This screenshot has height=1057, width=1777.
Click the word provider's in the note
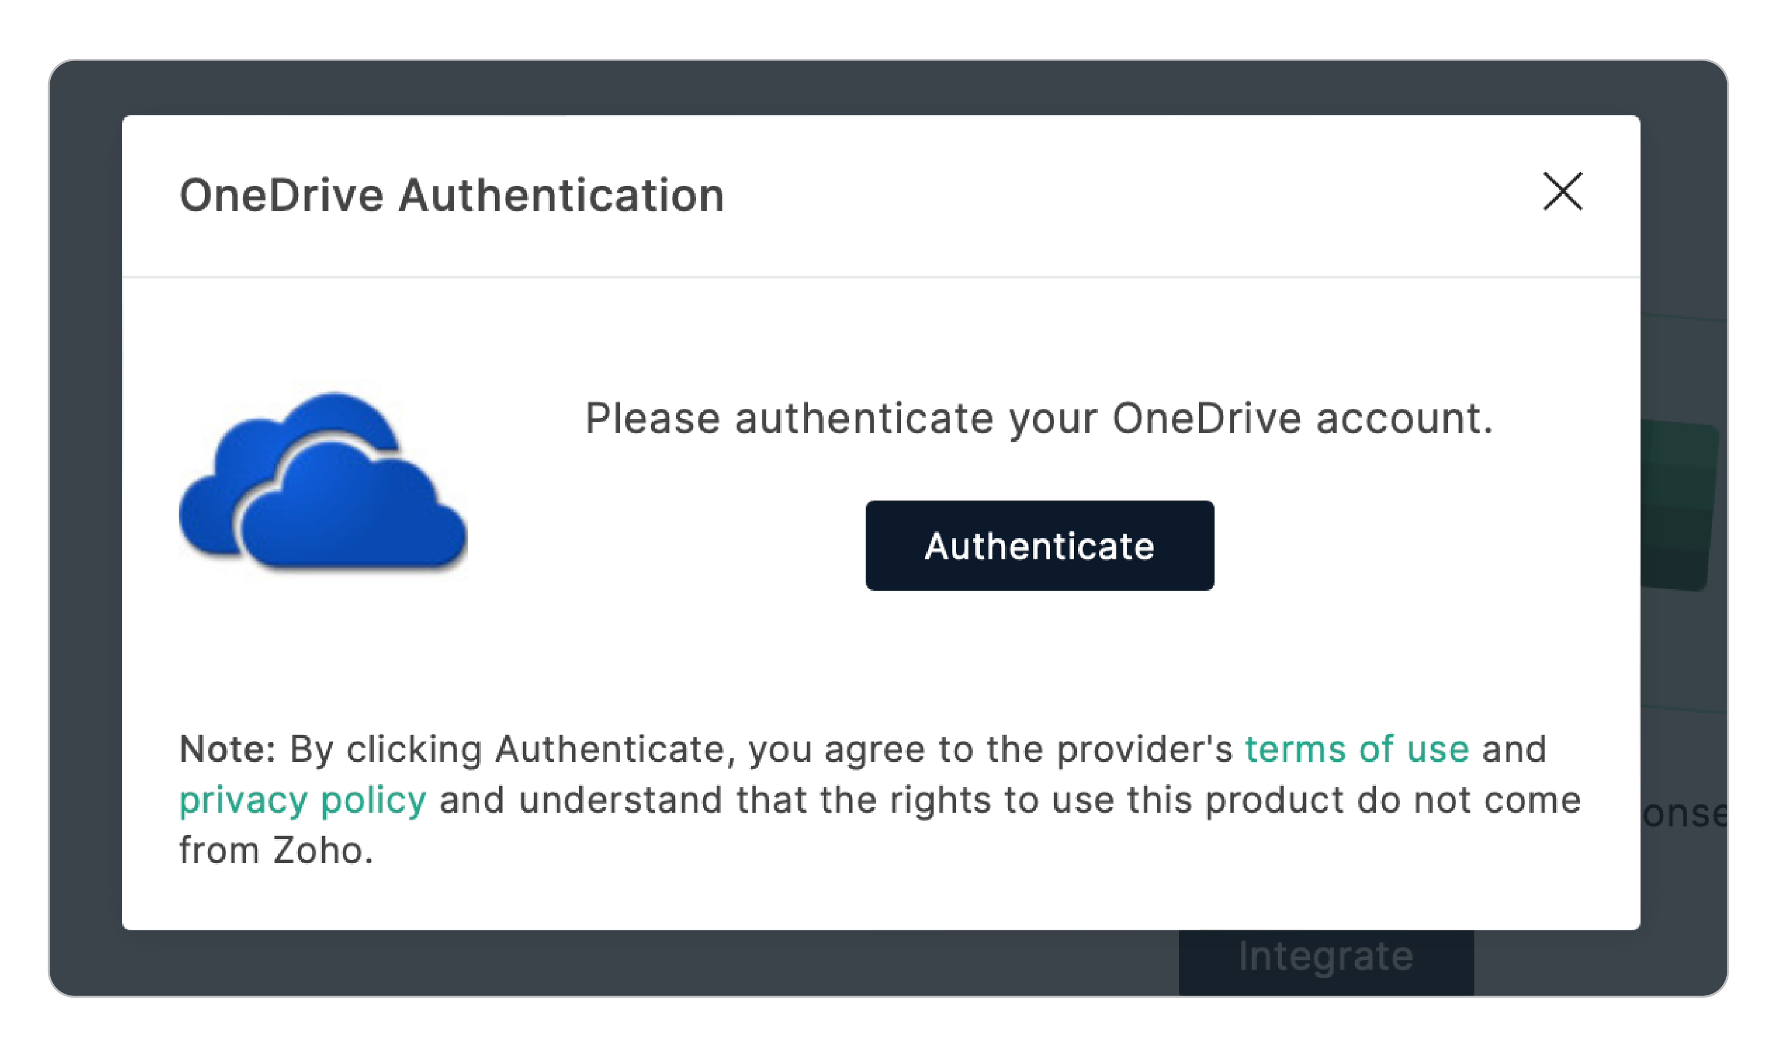[1144, 749]
